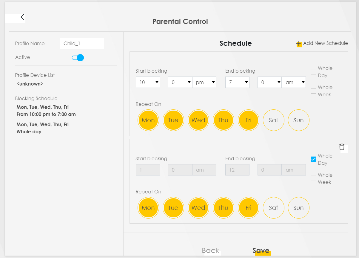The image size is (359, 258).
Task: Turn off the Active profile switch
Action: pyautogui.click(x=78, y=58)
